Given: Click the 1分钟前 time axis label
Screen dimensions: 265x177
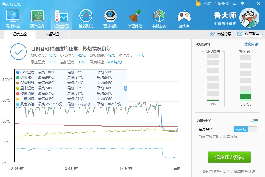Looking at the screenshot, I should (125, 168).
